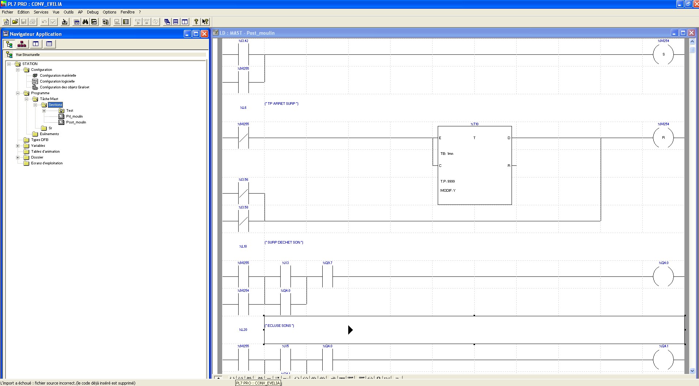The image size is (699, 386).
Task: Toggle horizontal split view in navigator
Action: (x=49, y=44)
